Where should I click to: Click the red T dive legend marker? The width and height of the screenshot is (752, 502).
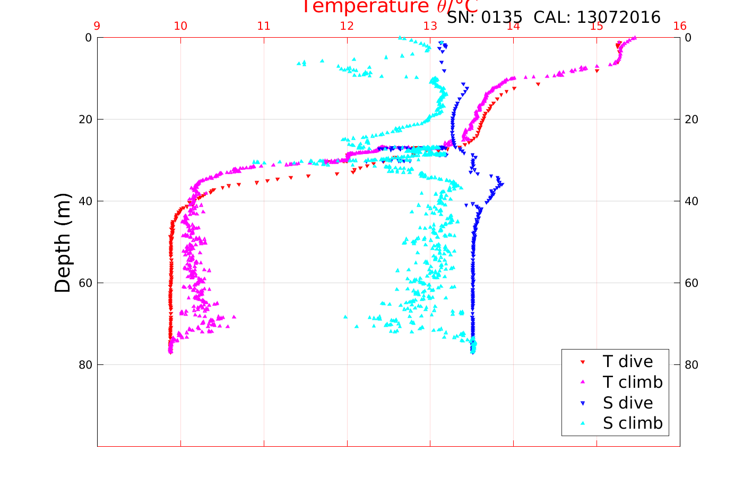tap(582, 362)
